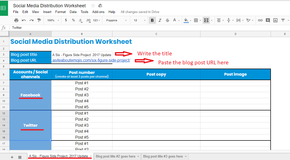The image size is (290, 160).
Task: Click the six-figure-side-project URL link
Action: [x=91, y=60]
